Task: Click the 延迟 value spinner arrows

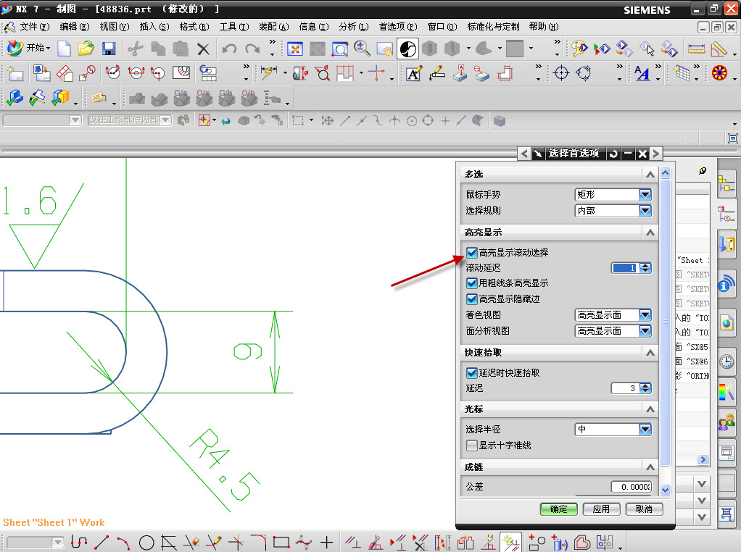Action: point(645,388)
